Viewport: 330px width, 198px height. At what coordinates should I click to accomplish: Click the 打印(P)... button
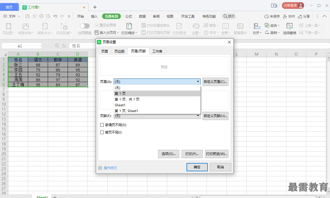[192, 154]
